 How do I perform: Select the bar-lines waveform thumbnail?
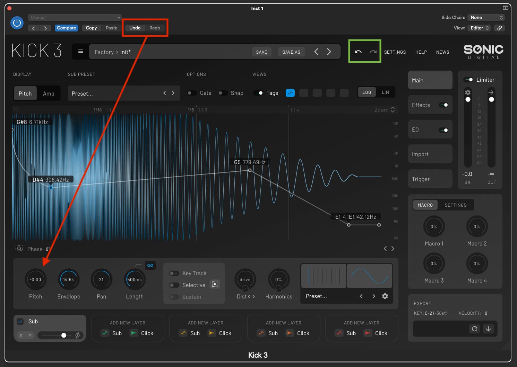[324, 276]
